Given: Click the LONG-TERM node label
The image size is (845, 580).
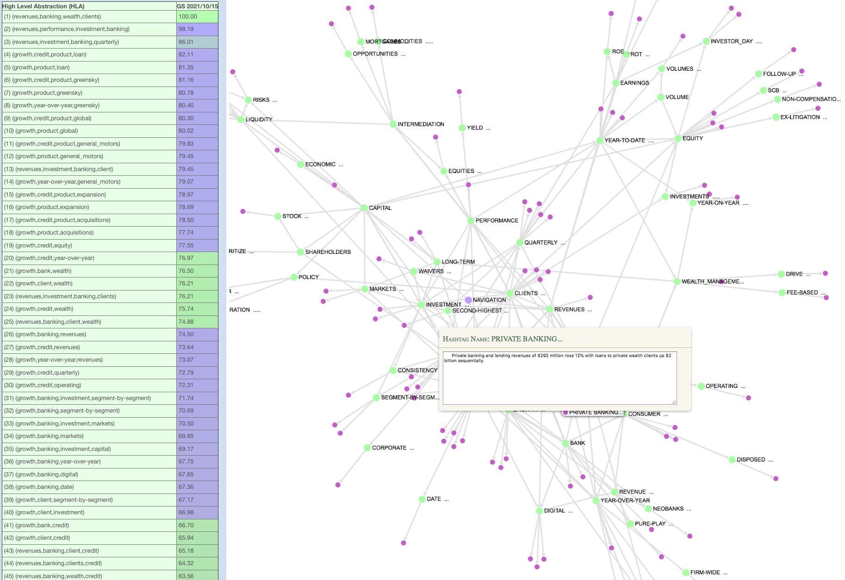Looking at the screenshot, I should pyautogui.click(x=458, y=262).
